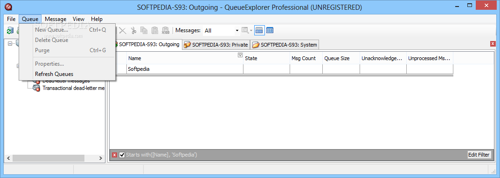This screenshot has width=500, height=178.
Task: Open the Help menu
Action: point(97,19)
